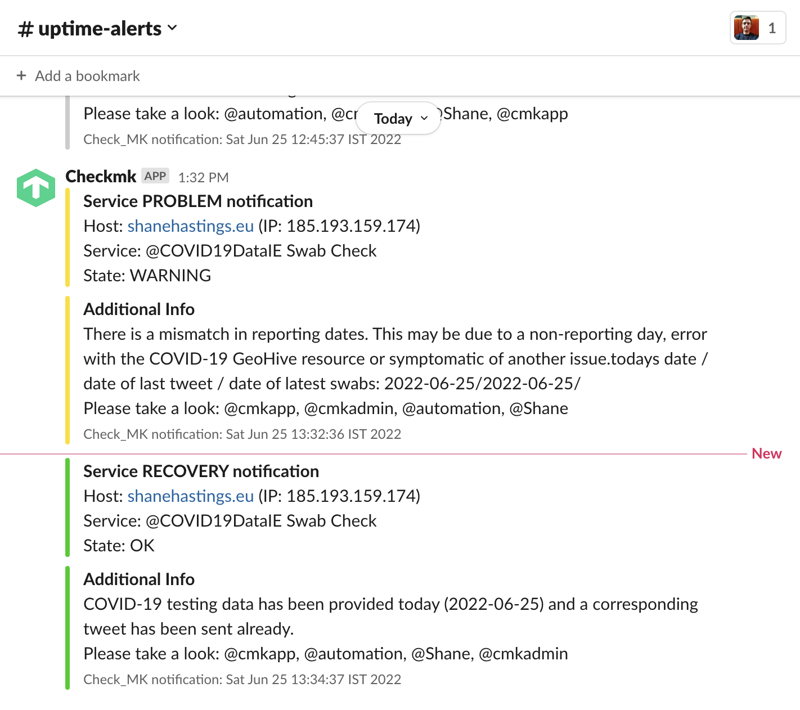Open the Checkmk sender name
This screenshot has width=800, height=710.
(101, 177)
